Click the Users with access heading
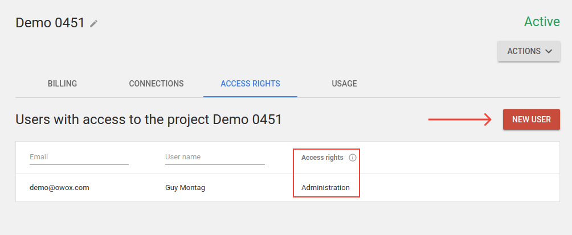Image resolution: width=572 pixels, height=235 pixels. [x=149, y=119]
